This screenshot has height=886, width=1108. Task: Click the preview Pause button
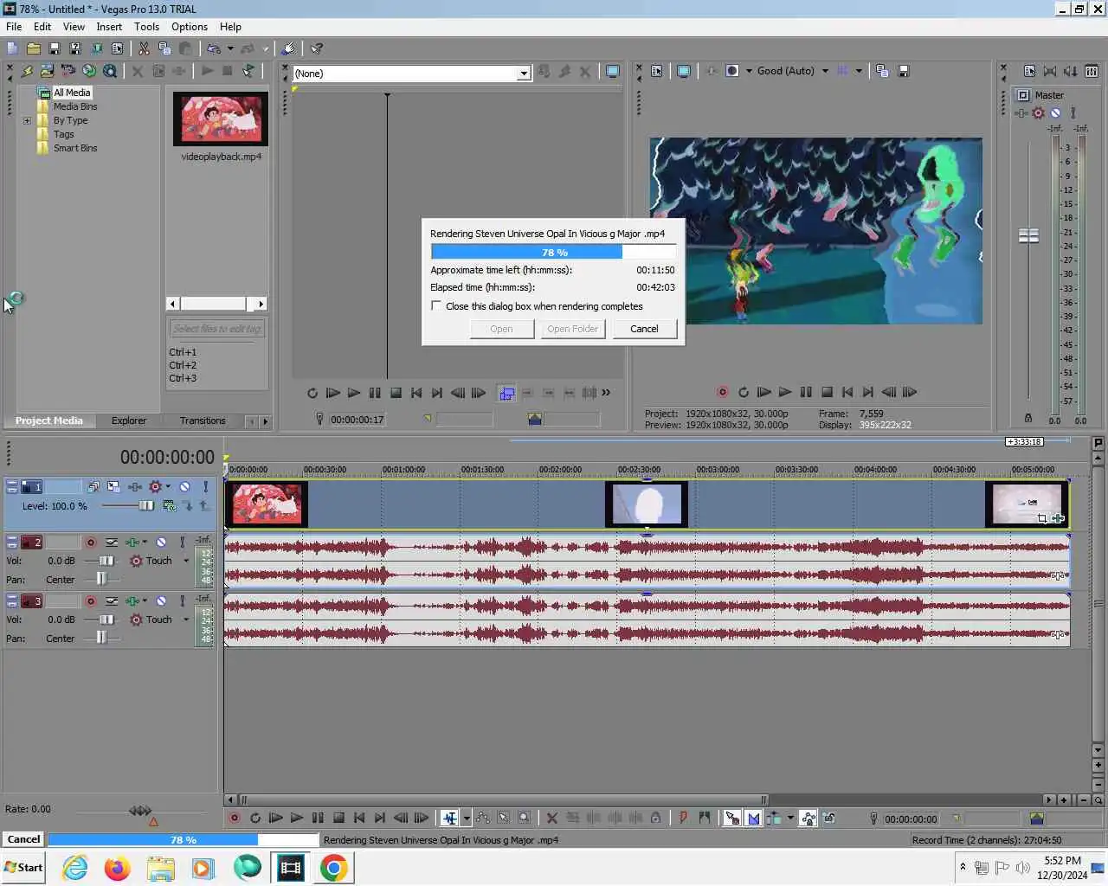tap(806, 392)
